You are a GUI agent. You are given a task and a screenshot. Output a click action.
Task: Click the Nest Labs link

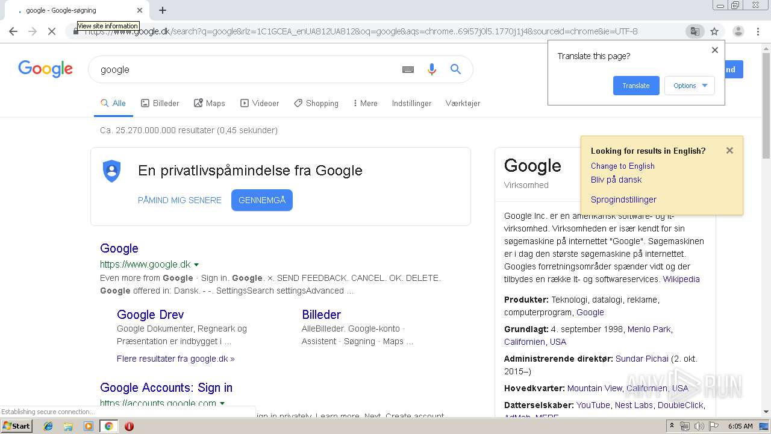634,405
